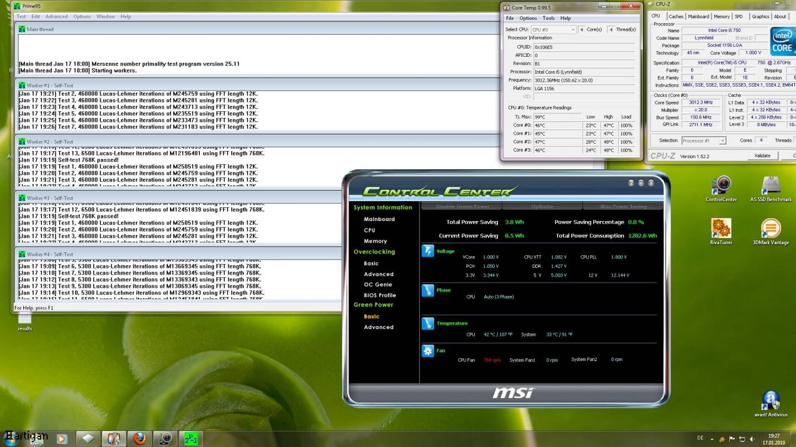Select Green Power Advanced entry

tap(379, 327)
